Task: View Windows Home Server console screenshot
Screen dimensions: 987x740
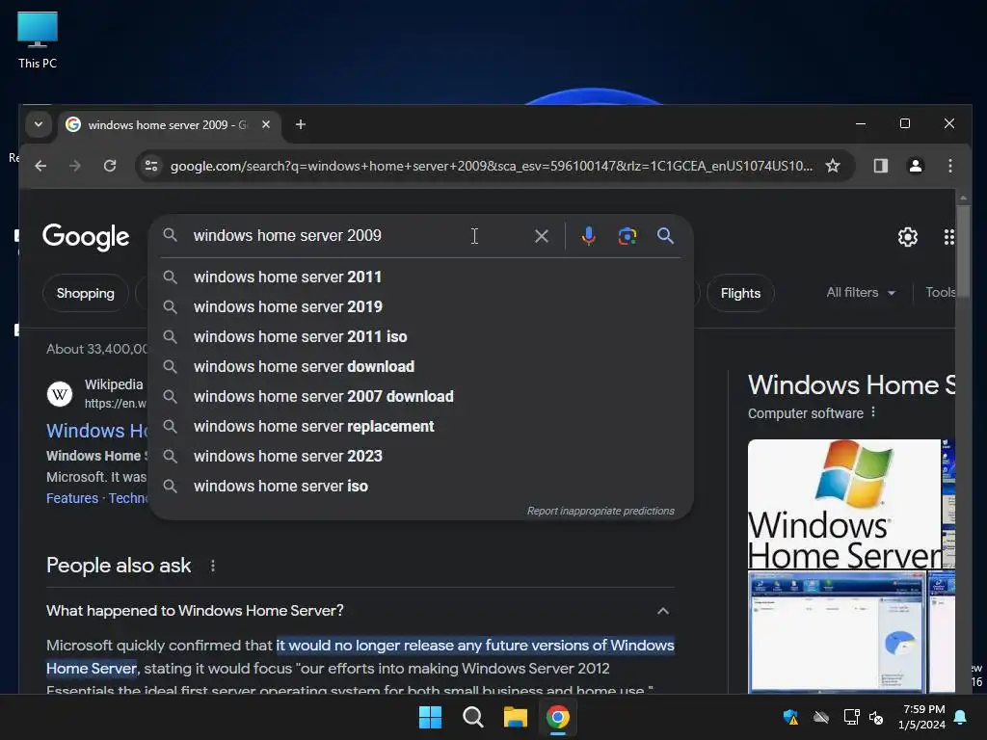Action: pyautogui.click(x=838, y=632)
